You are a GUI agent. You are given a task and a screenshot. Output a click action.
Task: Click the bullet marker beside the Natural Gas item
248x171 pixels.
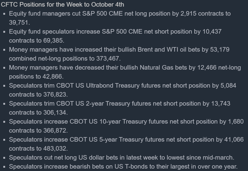(x=4, y=68)
